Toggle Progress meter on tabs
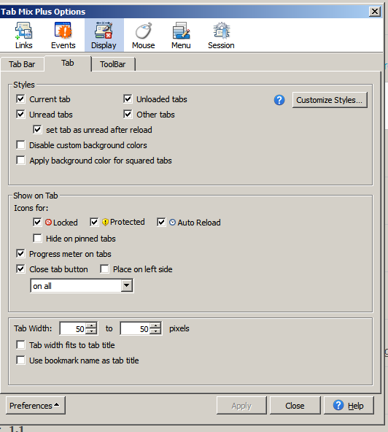Screen dimensions: 388x432 tap(20, 254)
